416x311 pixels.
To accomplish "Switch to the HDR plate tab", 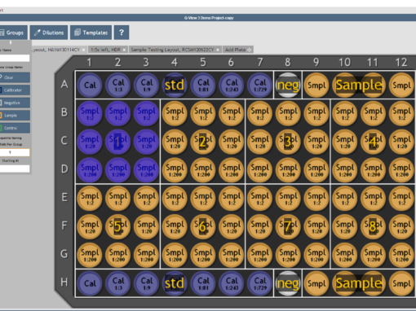I will 105,50.
